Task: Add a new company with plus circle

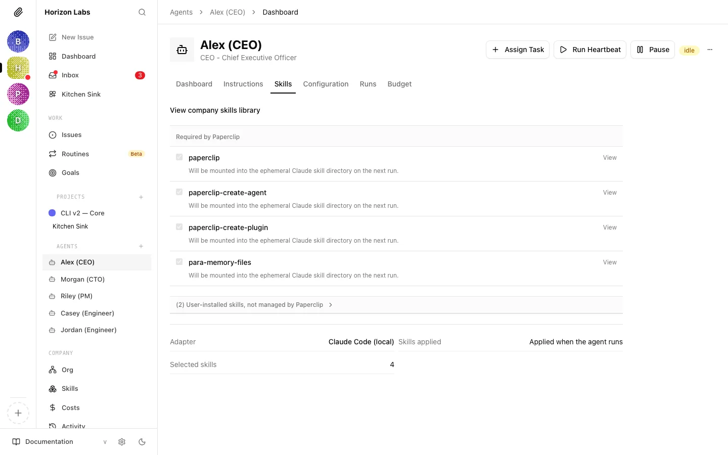Action: click(18, 413)
